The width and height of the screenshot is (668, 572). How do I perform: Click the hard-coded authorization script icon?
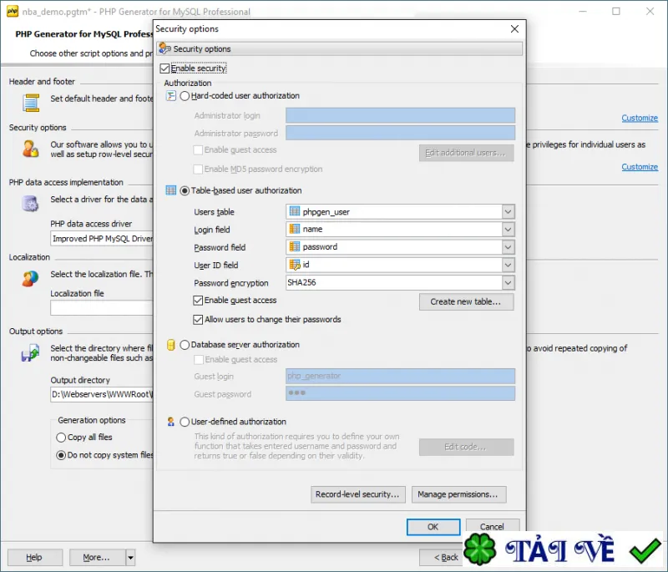point(171,96)
